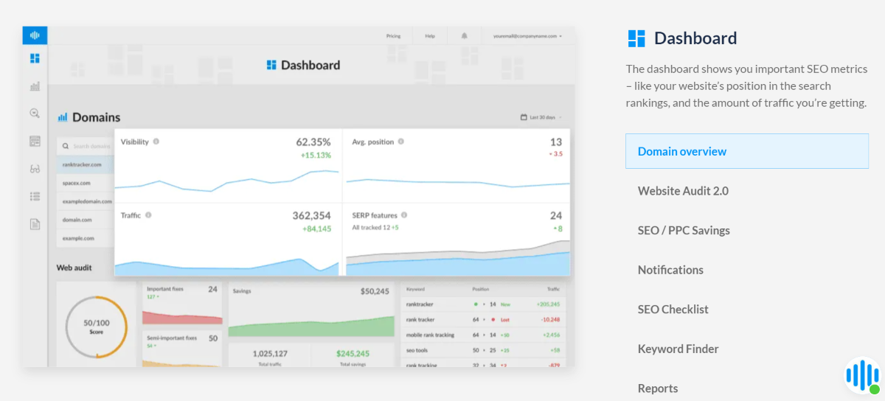Click the info icon next to Visibility
Viewport: 885px width, 401px height.
156,142
